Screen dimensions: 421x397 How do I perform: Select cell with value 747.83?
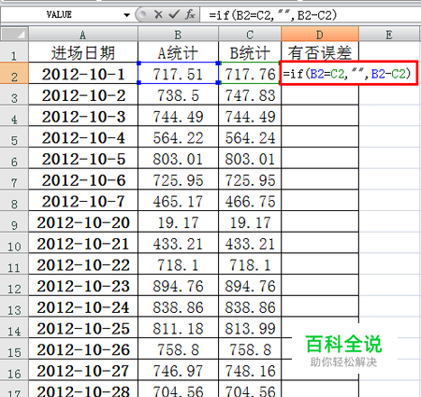[250, 94]
